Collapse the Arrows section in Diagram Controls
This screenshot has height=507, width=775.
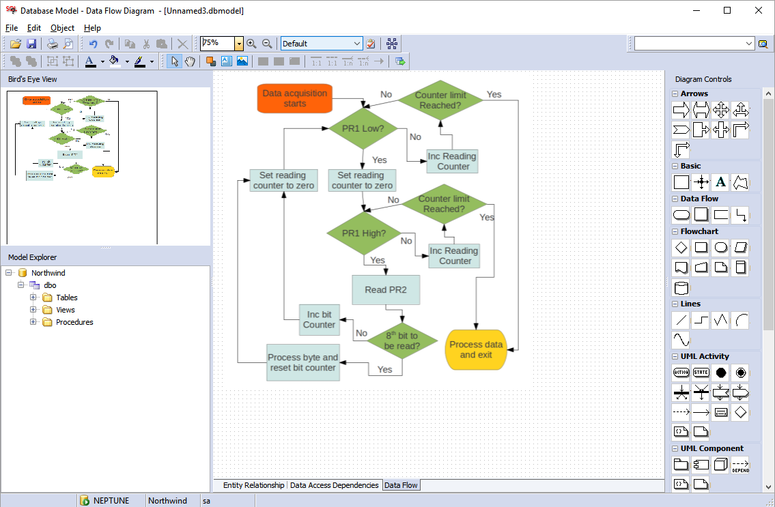pos(675,93)
